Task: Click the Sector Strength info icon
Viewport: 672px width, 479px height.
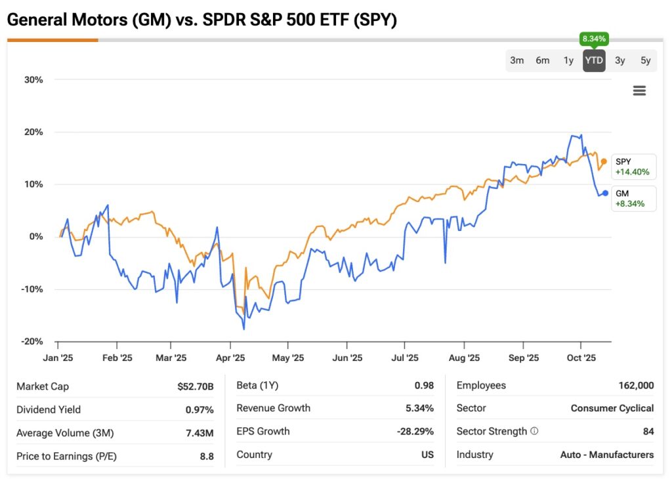Action: pos(534,432)
